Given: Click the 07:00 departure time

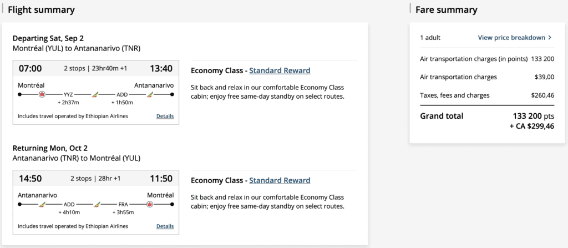Looking at the screenshot, I should pos(30,69).
